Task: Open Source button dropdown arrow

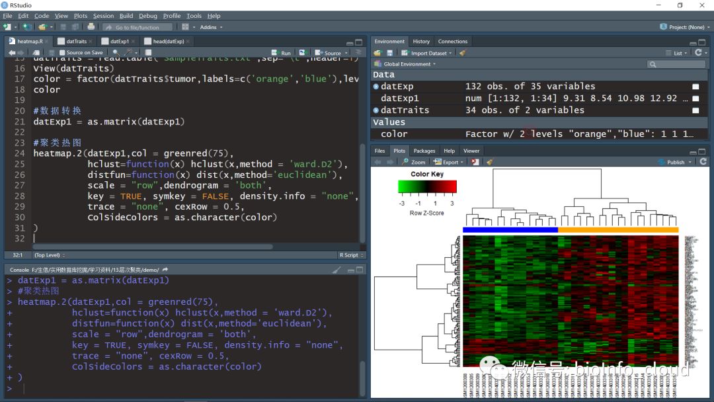Action: (346, 54)
